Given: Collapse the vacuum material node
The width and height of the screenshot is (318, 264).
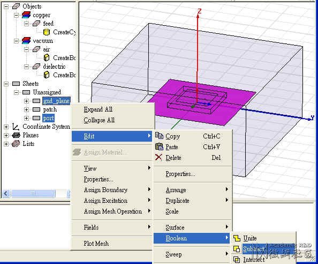Looking at the screenshot, I should (x=16, y=41).
